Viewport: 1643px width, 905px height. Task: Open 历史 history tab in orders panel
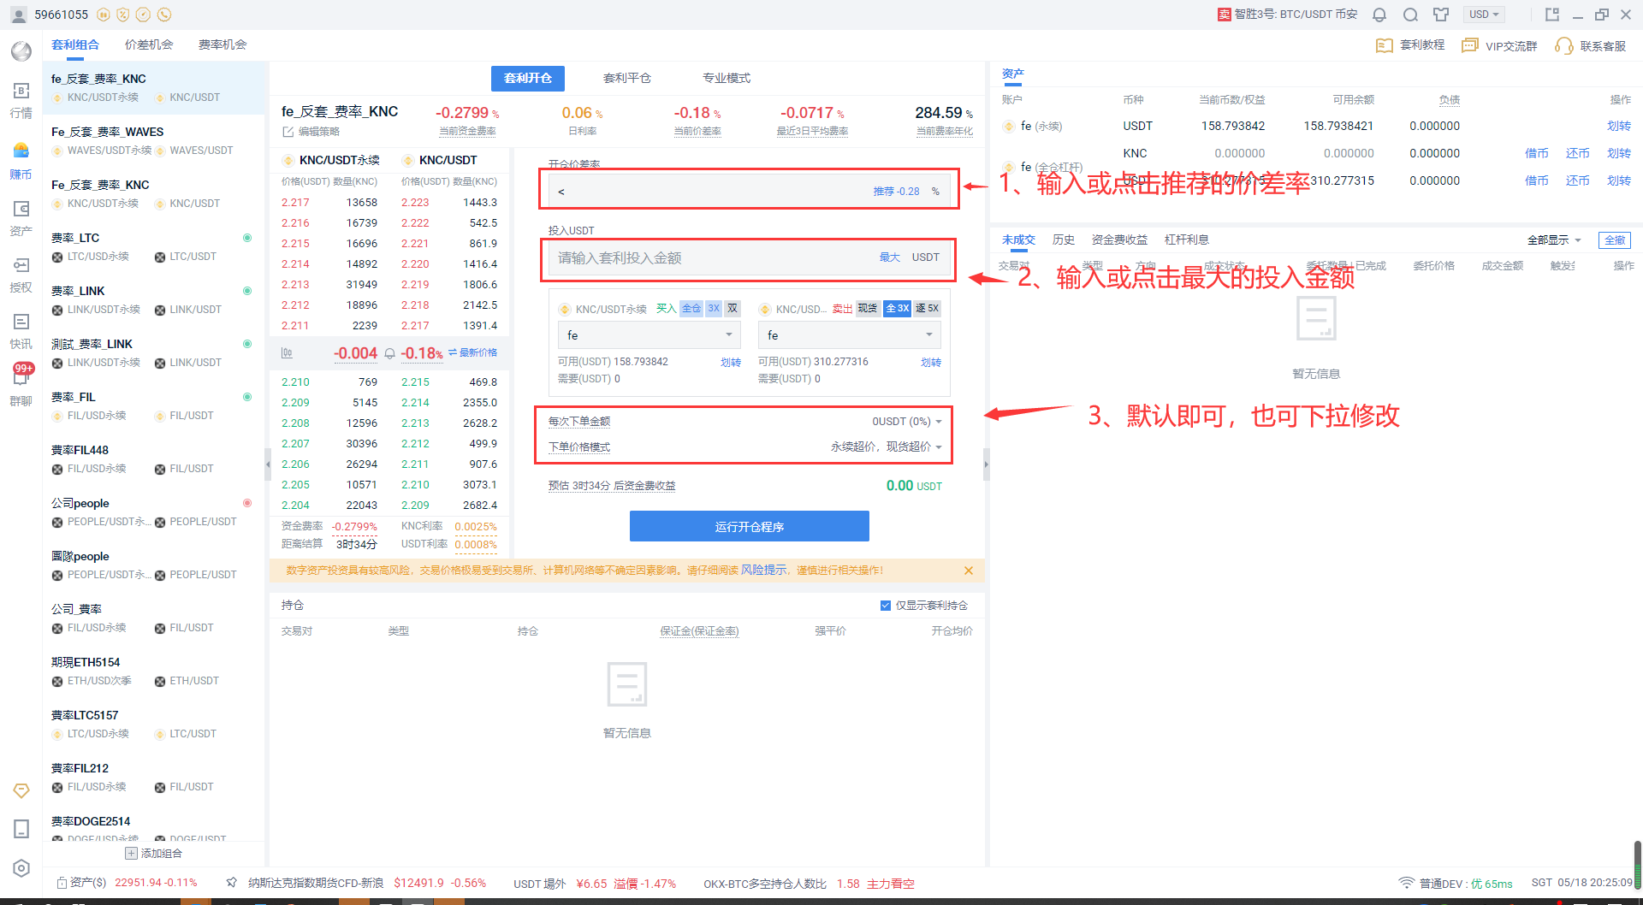1064,240
